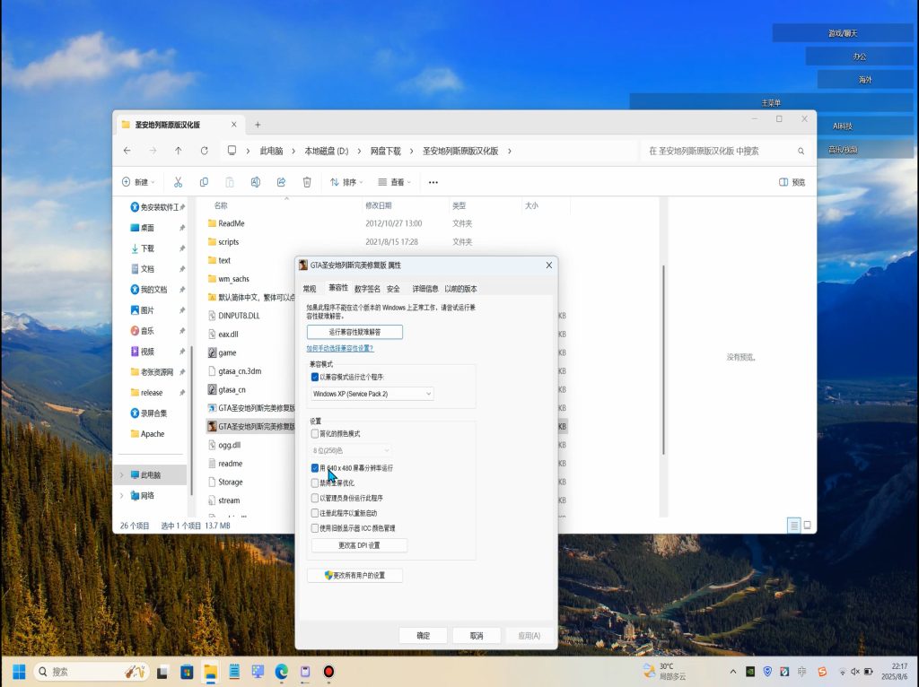Image resolution: width=919 pixels, height=687 pixels.
Task: Click the 更改所有用户的设置 button
Action: pyautogui.click(x=354, y=576)
